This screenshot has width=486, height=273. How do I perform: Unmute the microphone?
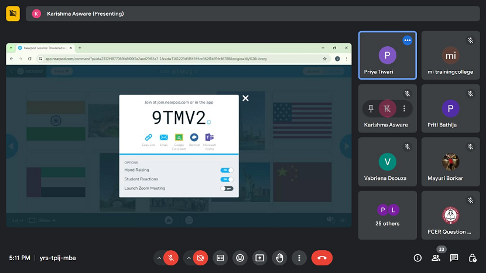click(x=171, y=258)
